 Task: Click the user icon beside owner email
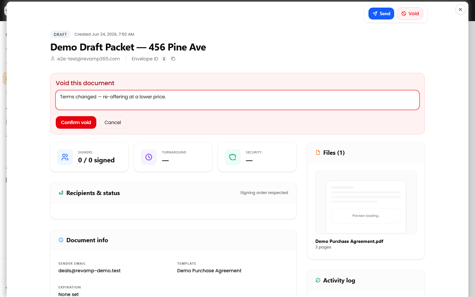[53, 59]
